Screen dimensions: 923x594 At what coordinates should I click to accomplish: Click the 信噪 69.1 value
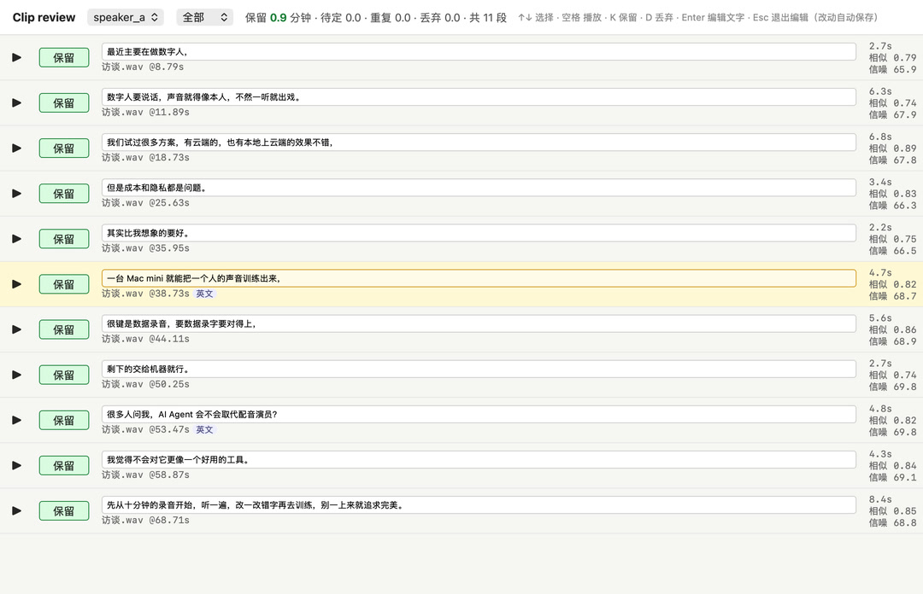[892, 477]
